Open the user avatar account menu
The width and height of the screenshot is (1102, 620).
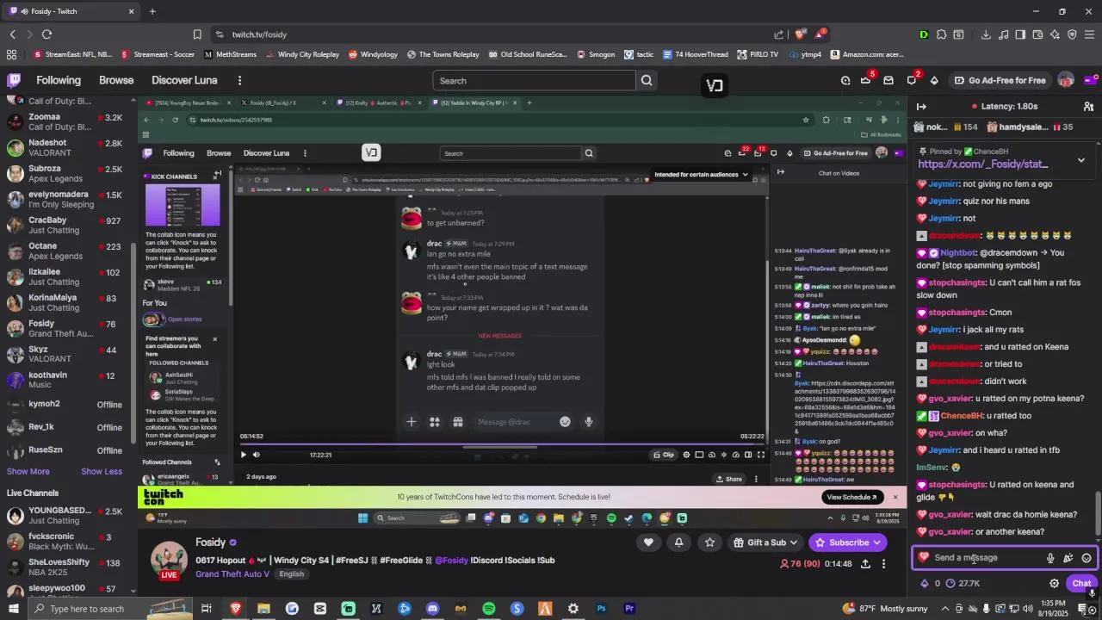coord(1066,80)
